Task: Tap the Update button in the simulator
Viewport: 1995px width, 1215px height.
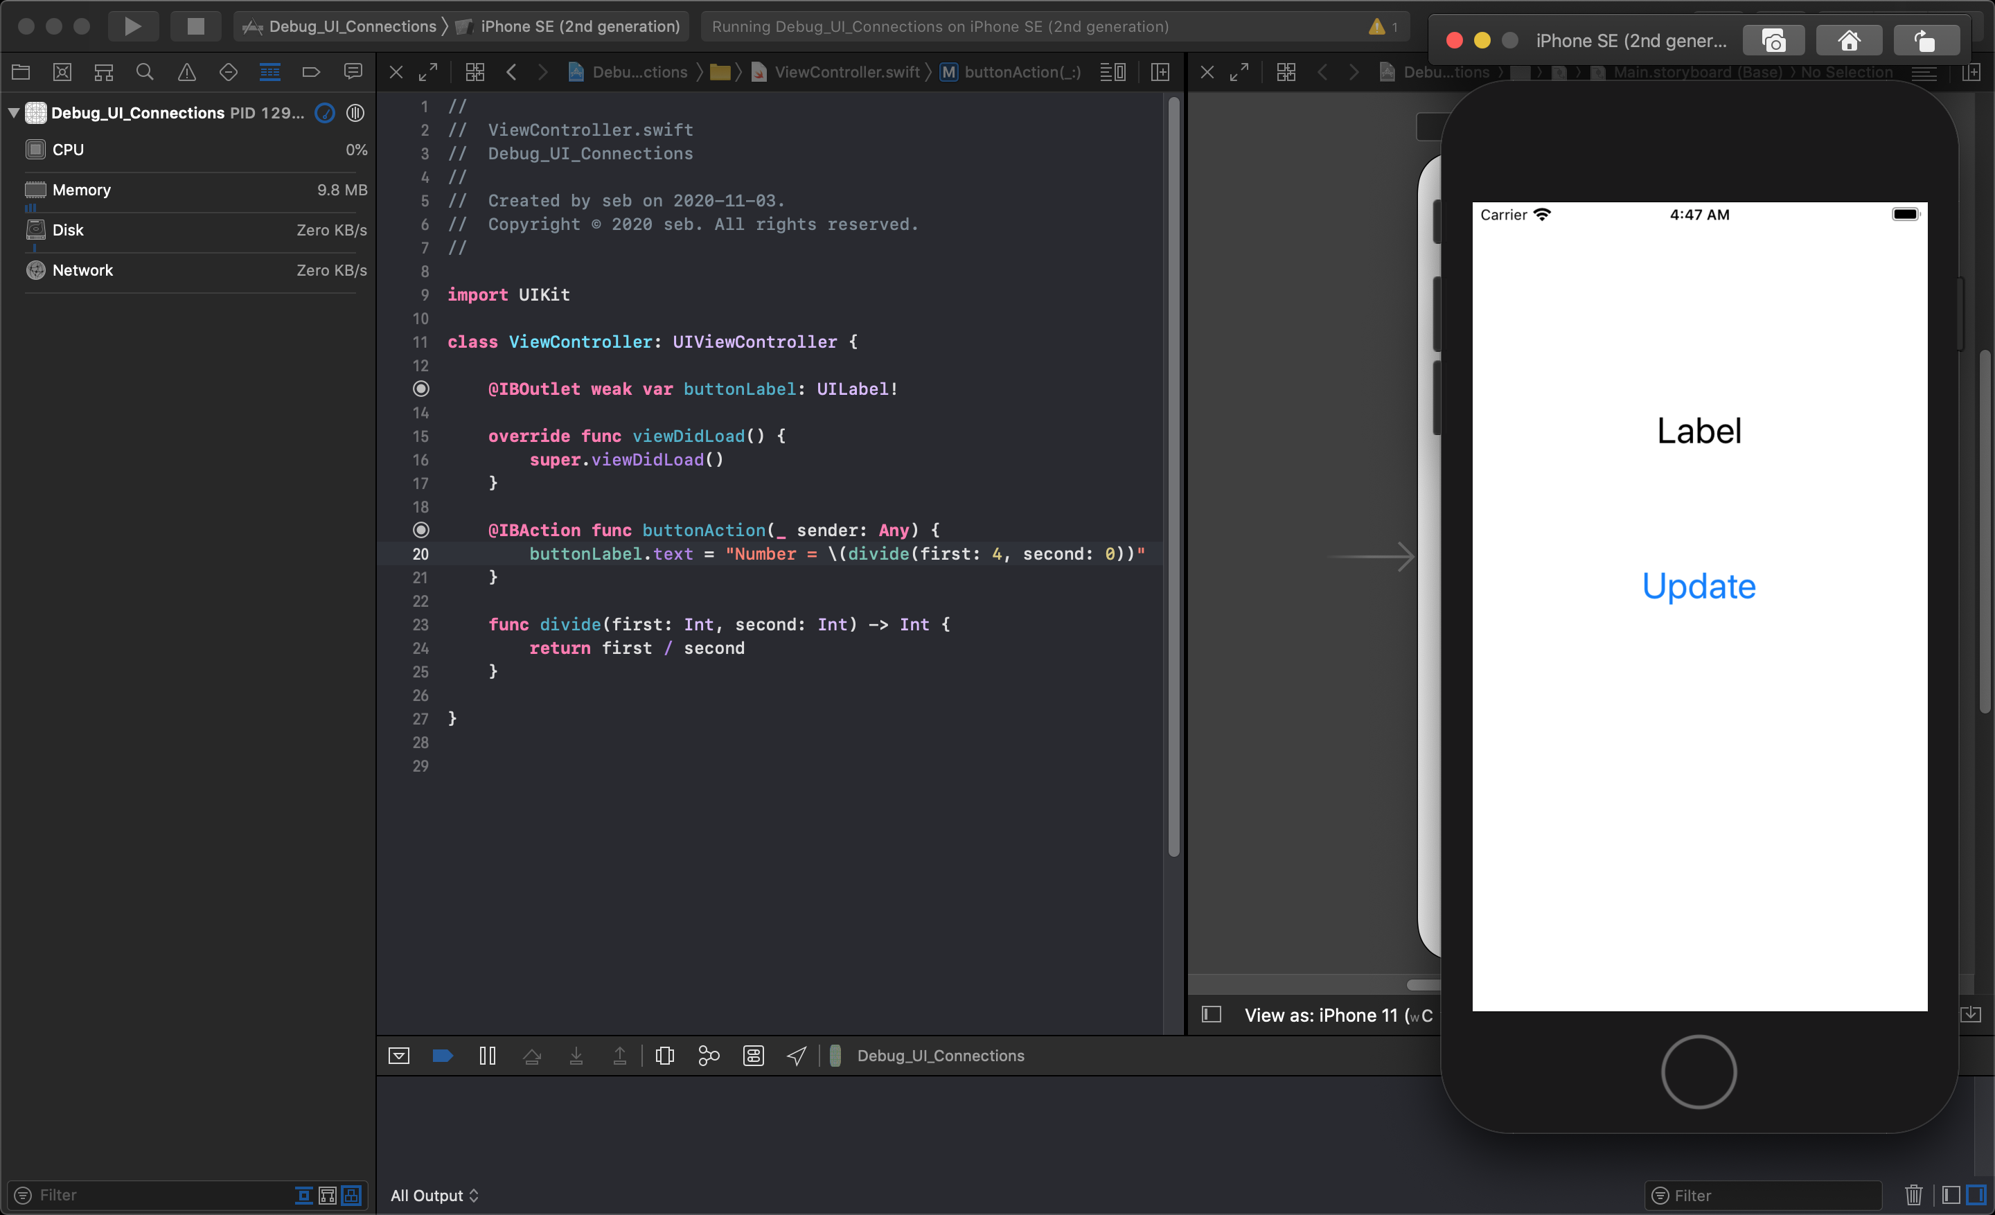Action: tap(1699, 586)
